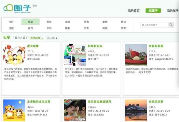Open 我的帖子 navigation item

pyautogui.click(x=173, y=11)
